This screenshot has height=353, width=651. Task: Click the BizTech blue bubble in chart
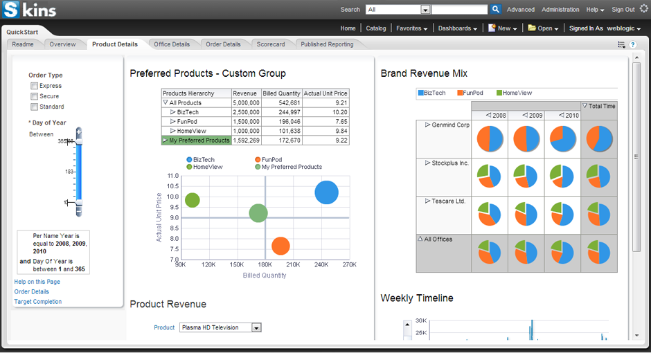click(x=326, y=192)
